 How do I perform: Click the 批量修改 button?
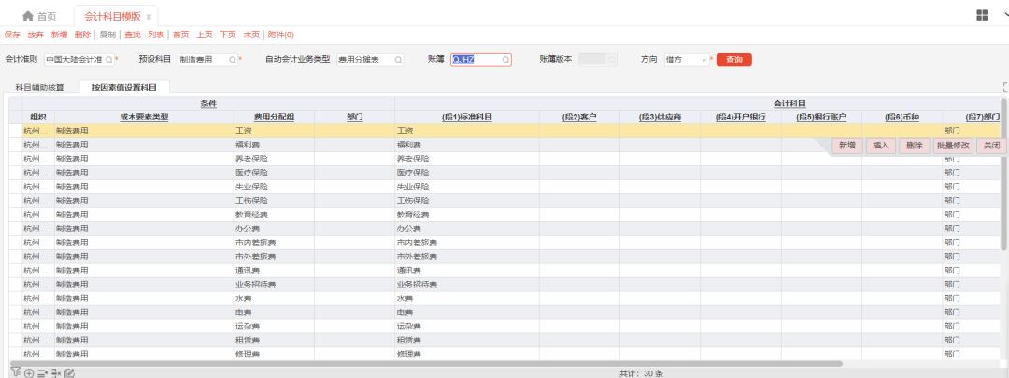click(x=953, y=146)
